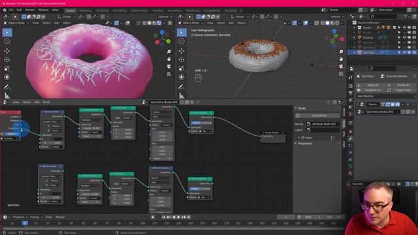Viewport: 418px width, 235px height.
Task: Open Modifier wrench tab in Properties editor
Action: [x=351, y=138]
